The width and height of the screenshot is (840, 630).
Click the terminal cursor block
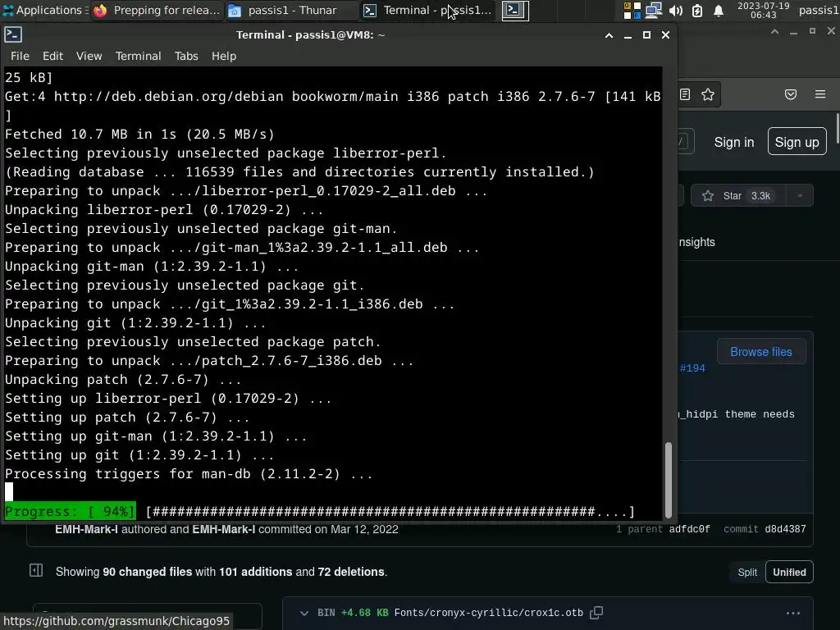[x=9, y=492]
